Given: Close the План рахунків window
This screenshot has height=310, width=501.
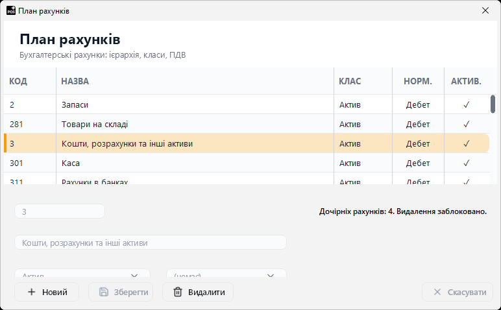Looking at the screenshot, I should (485, 10).
